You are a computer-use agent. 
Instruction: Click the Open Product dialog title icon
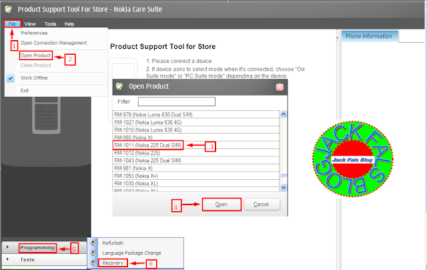pos(119,86)
